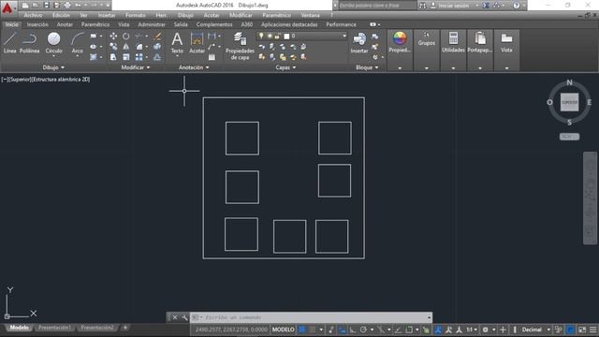Switch to the Salida ribbon tab

tap(181, 24)
